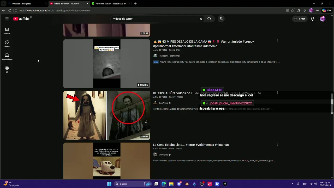Open the KisaWeba channel link
The height and width of the screenshot is (188, 334).
click(163, 103)
